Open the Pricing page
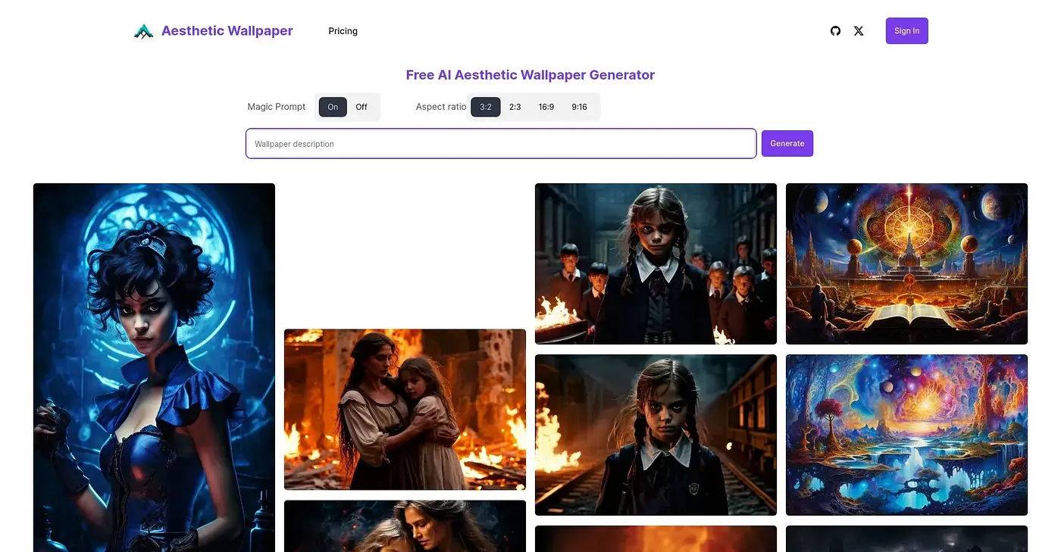This screenshot has height=552, width=1061. point(343,31)
